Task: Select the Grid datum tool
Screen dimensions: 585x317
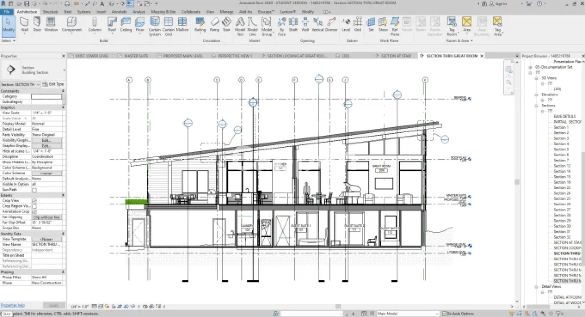Action: pos(358,24)
